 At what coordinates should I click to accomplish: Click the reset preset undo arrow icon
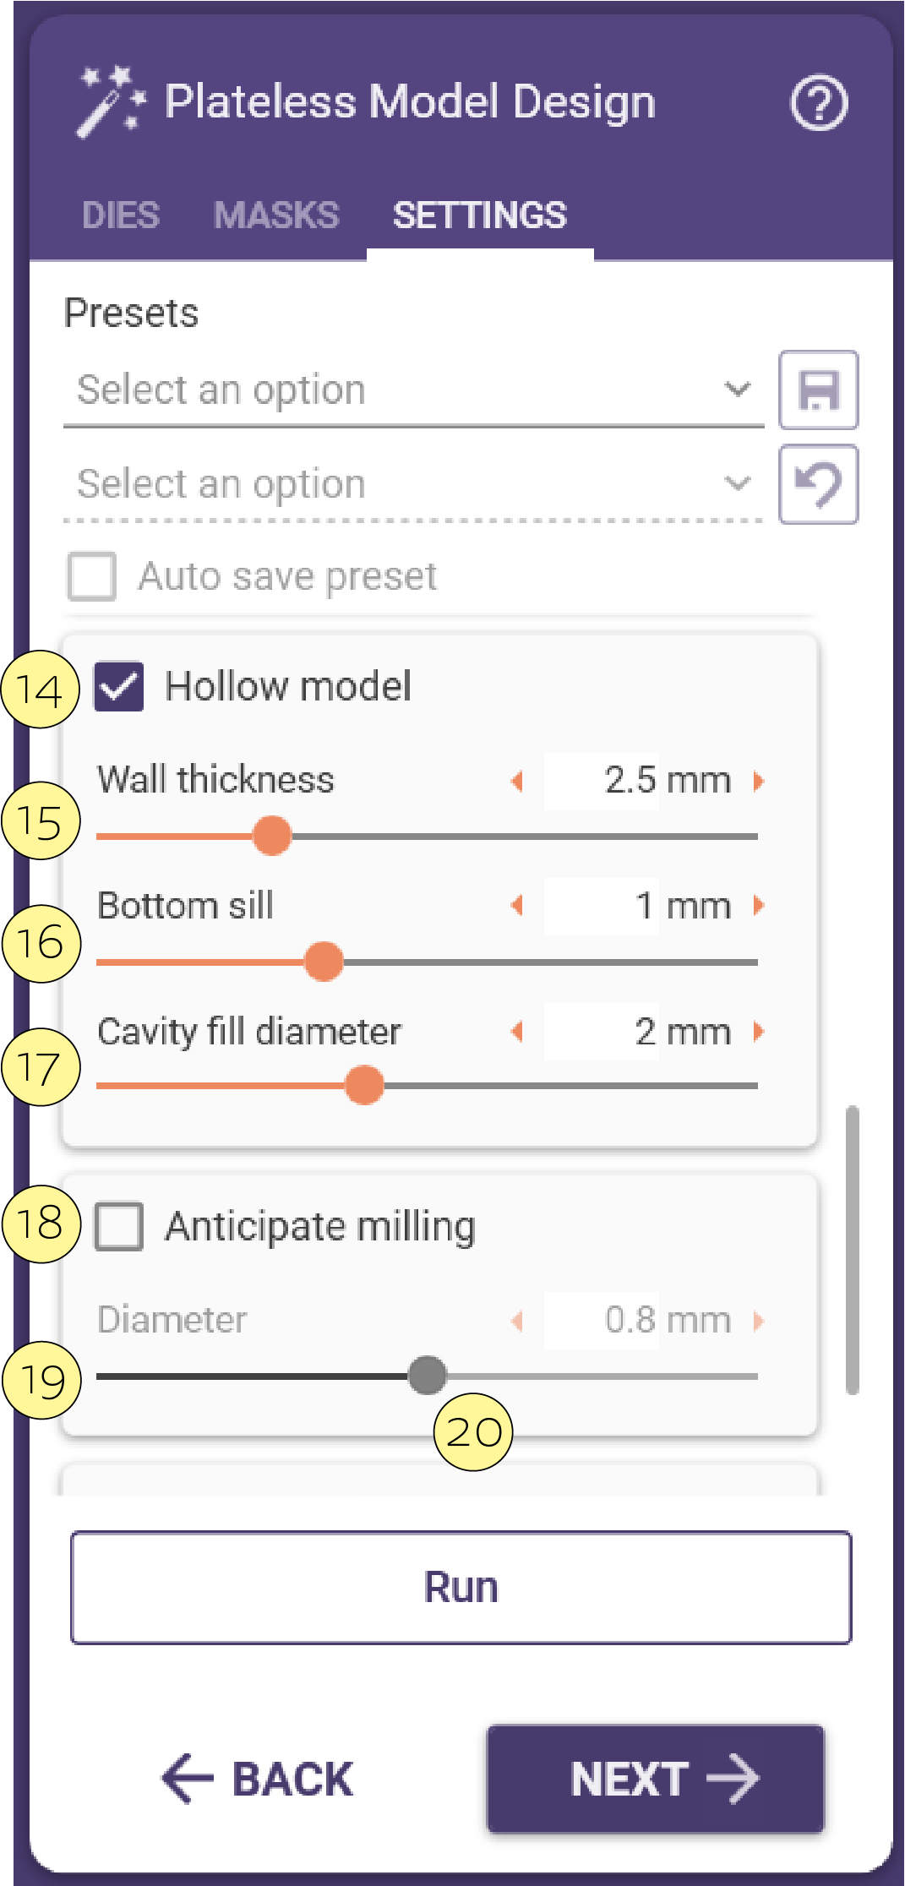(818, 485)
